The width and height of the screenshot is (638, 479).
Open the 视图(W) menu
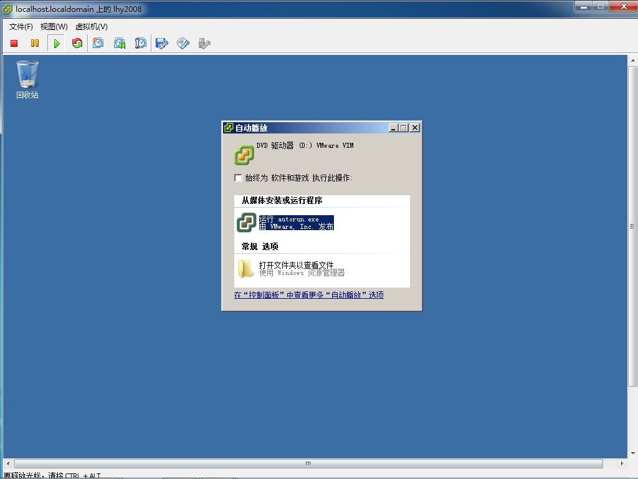click(54, 26)
